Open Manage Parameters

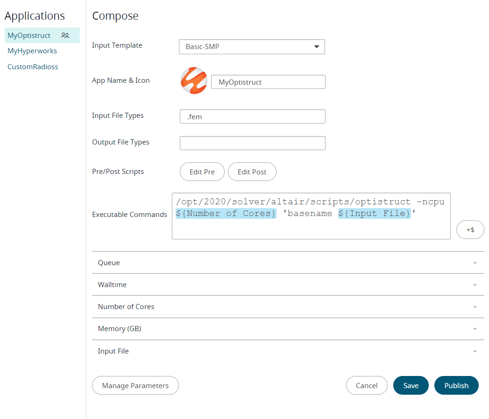[135, 385]
